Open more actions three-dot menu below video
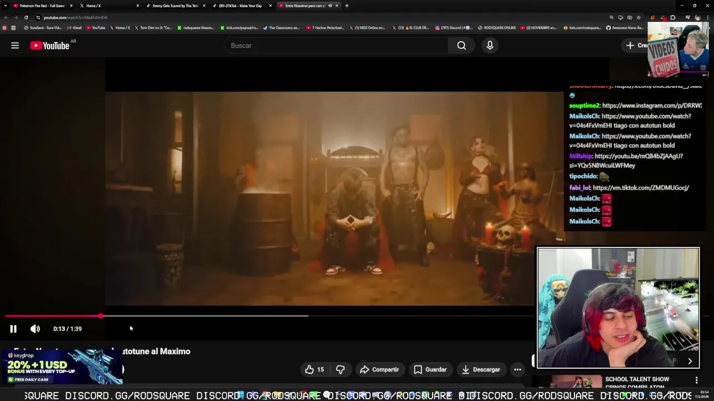The height and width of the screenshot is (401, 714). coord(518,369)
